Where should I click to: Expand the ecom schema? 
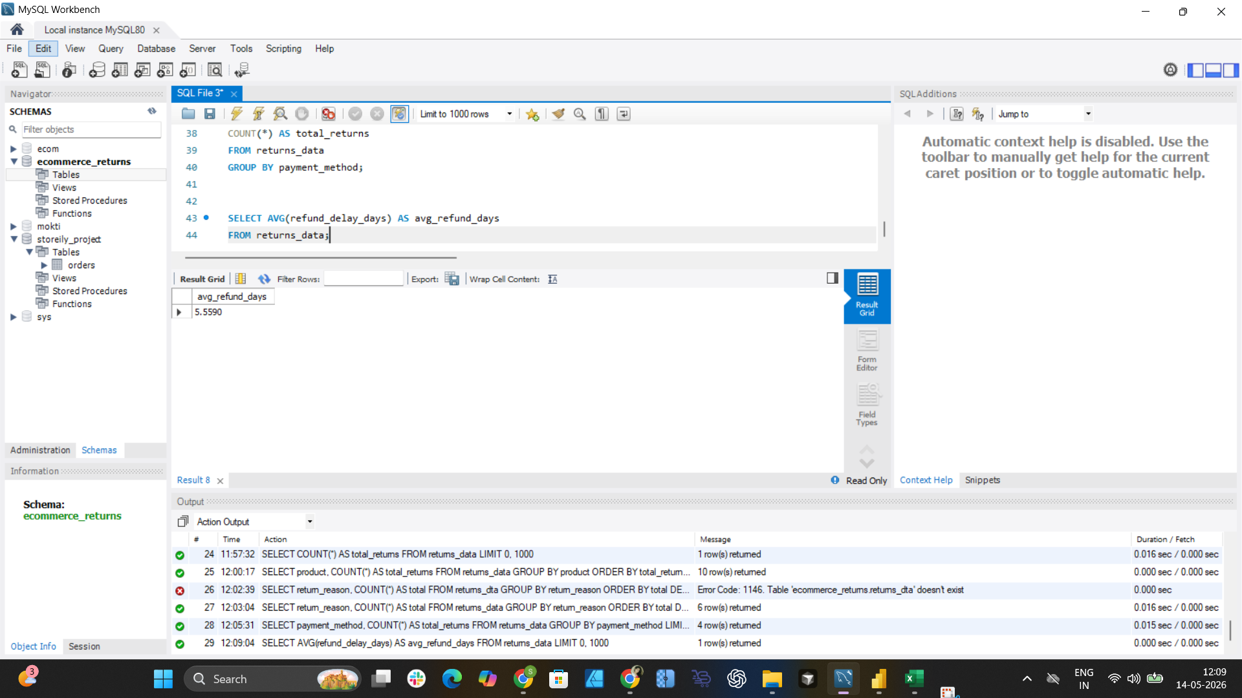click(x=13, y=149)
